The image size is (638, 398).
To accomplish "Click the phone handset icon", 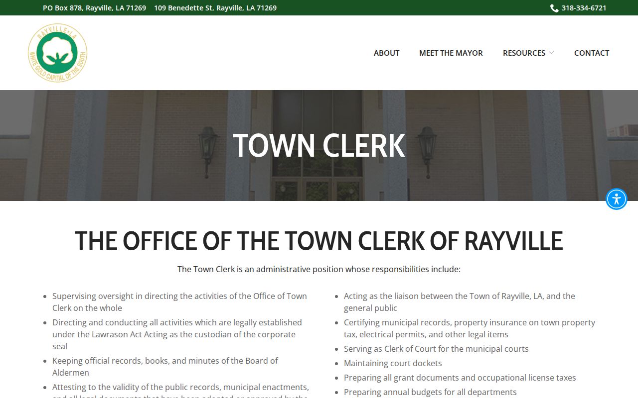I will pos(554,8).
